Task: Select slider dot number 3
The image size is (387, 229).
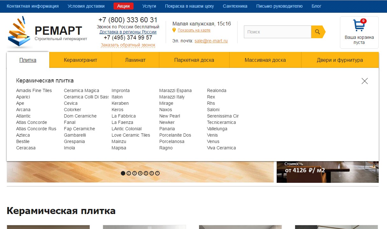Action: coord(135,173)
